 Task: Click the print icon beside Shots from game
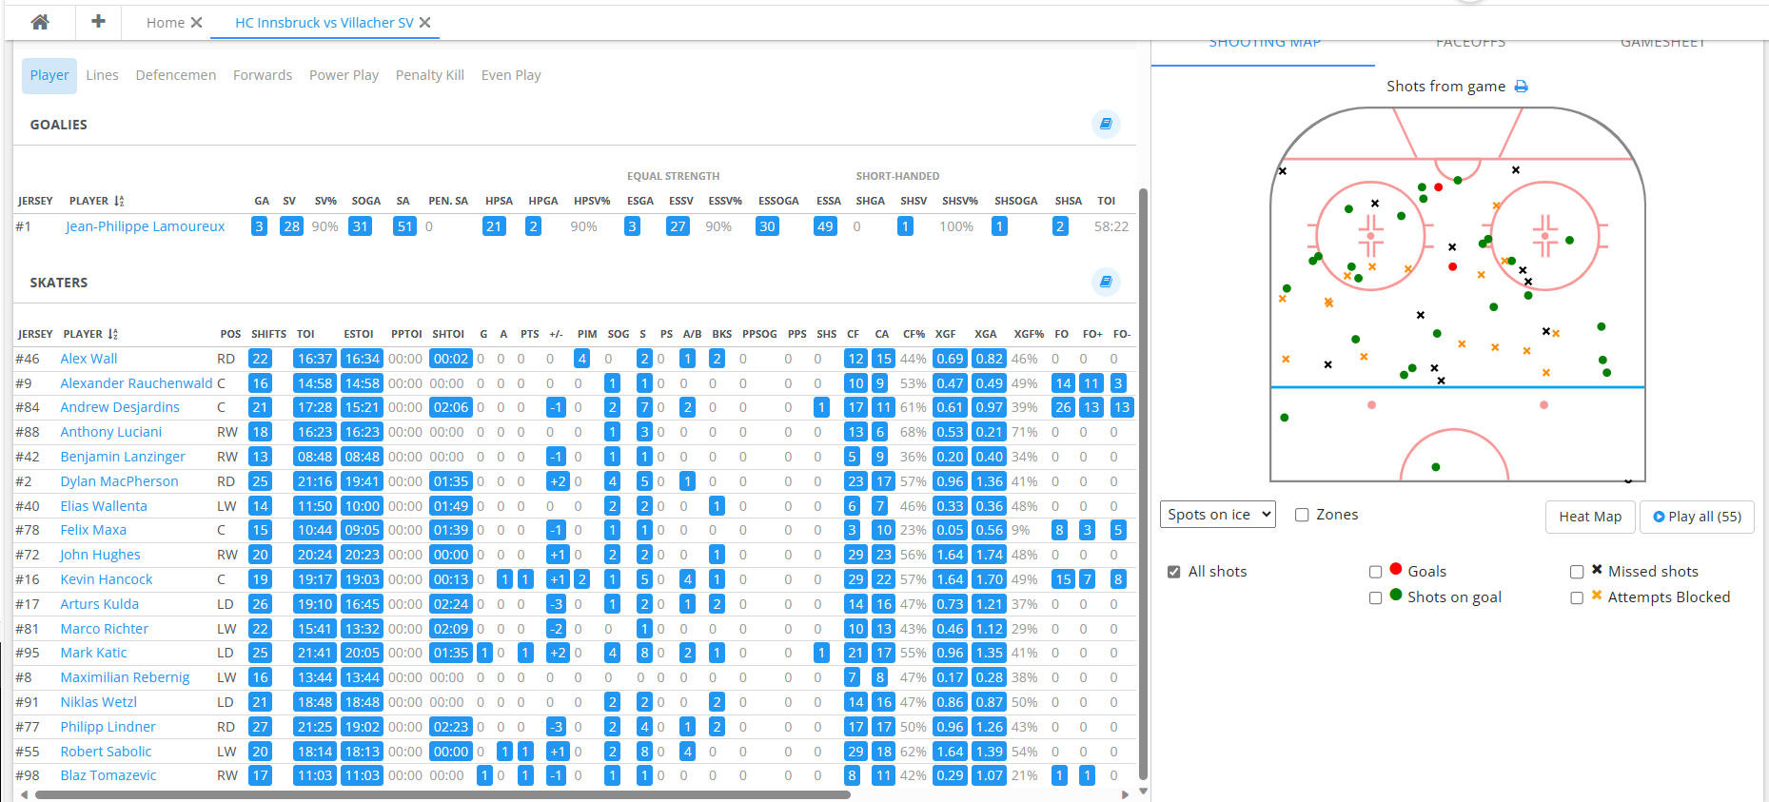coord(1521,87)
